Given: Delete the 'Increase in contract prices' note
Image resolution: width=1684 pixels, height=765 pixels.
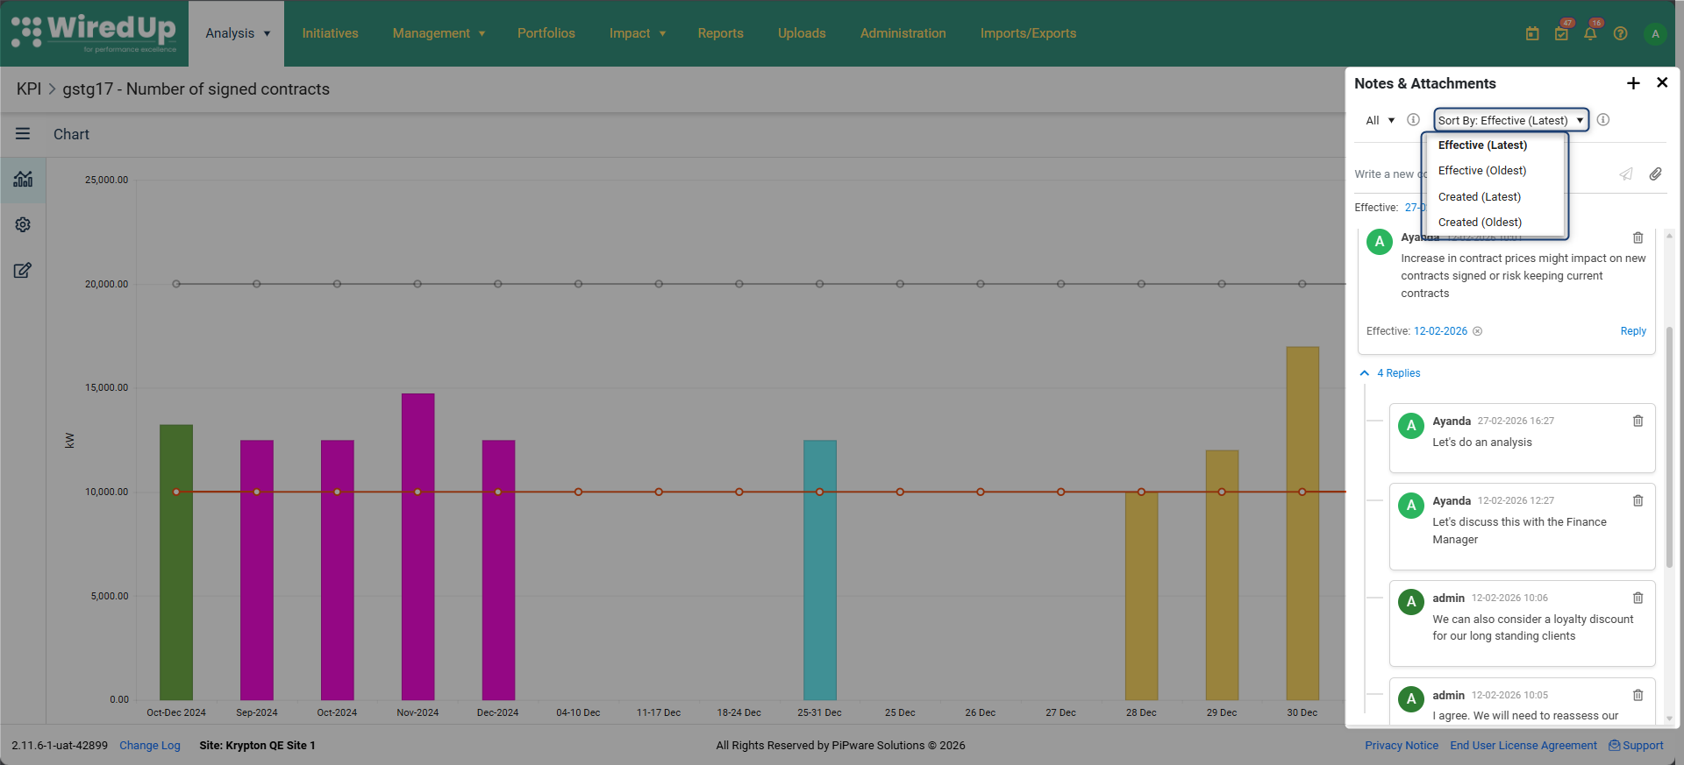Looking at the screenshot, I should pos(1638,237).
